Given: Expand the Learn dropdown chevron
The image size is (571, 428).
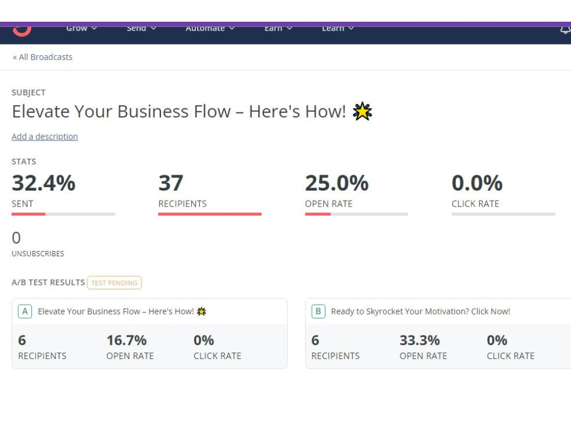Looking at the screenshot, I should 351,29.
